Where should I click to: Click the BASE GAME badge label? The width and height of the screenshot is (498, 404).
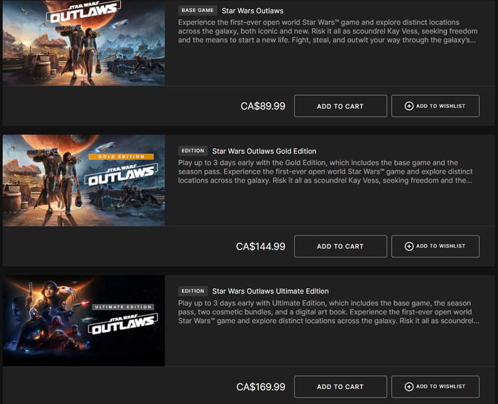pos(197,11)
